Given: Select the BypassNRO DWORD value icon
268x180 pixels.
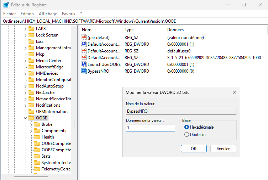Looking at the screenshot, I should pos(84,71).
